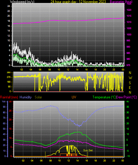Click the S compass letter

tap(130, 83)
